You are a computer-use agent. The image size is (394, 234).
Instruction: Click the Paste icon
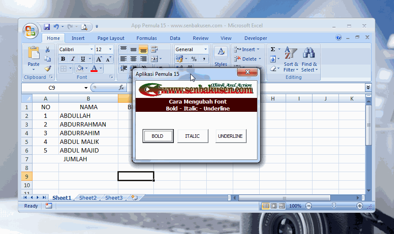tap(34, 53)
